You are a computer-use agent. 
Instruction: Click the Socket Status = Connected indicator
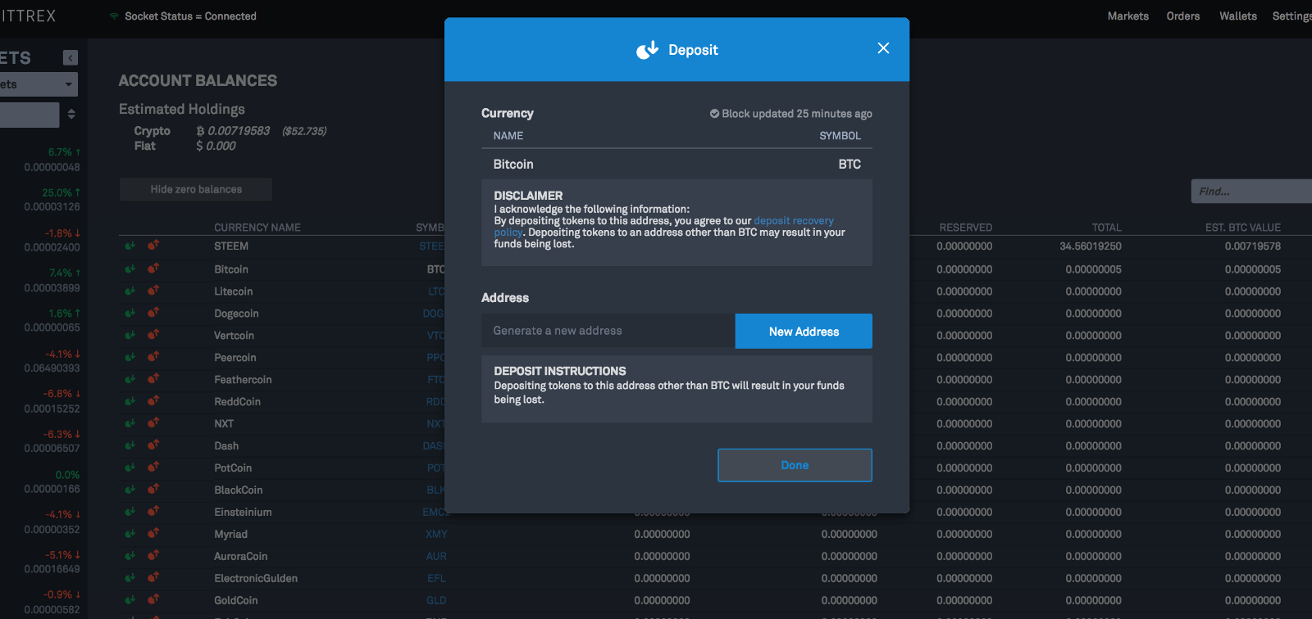183,16
